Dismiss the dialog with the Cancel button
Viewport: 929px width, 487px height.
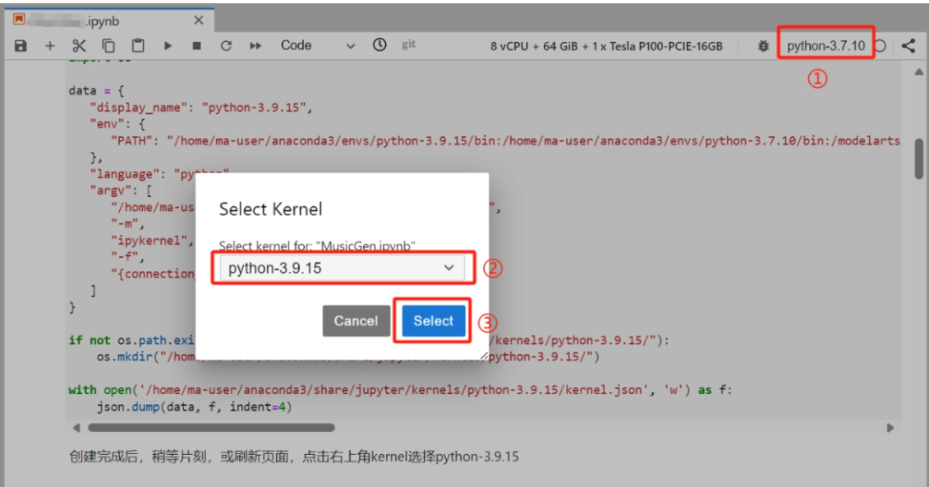pyautogui.click(x=356, y=321)
